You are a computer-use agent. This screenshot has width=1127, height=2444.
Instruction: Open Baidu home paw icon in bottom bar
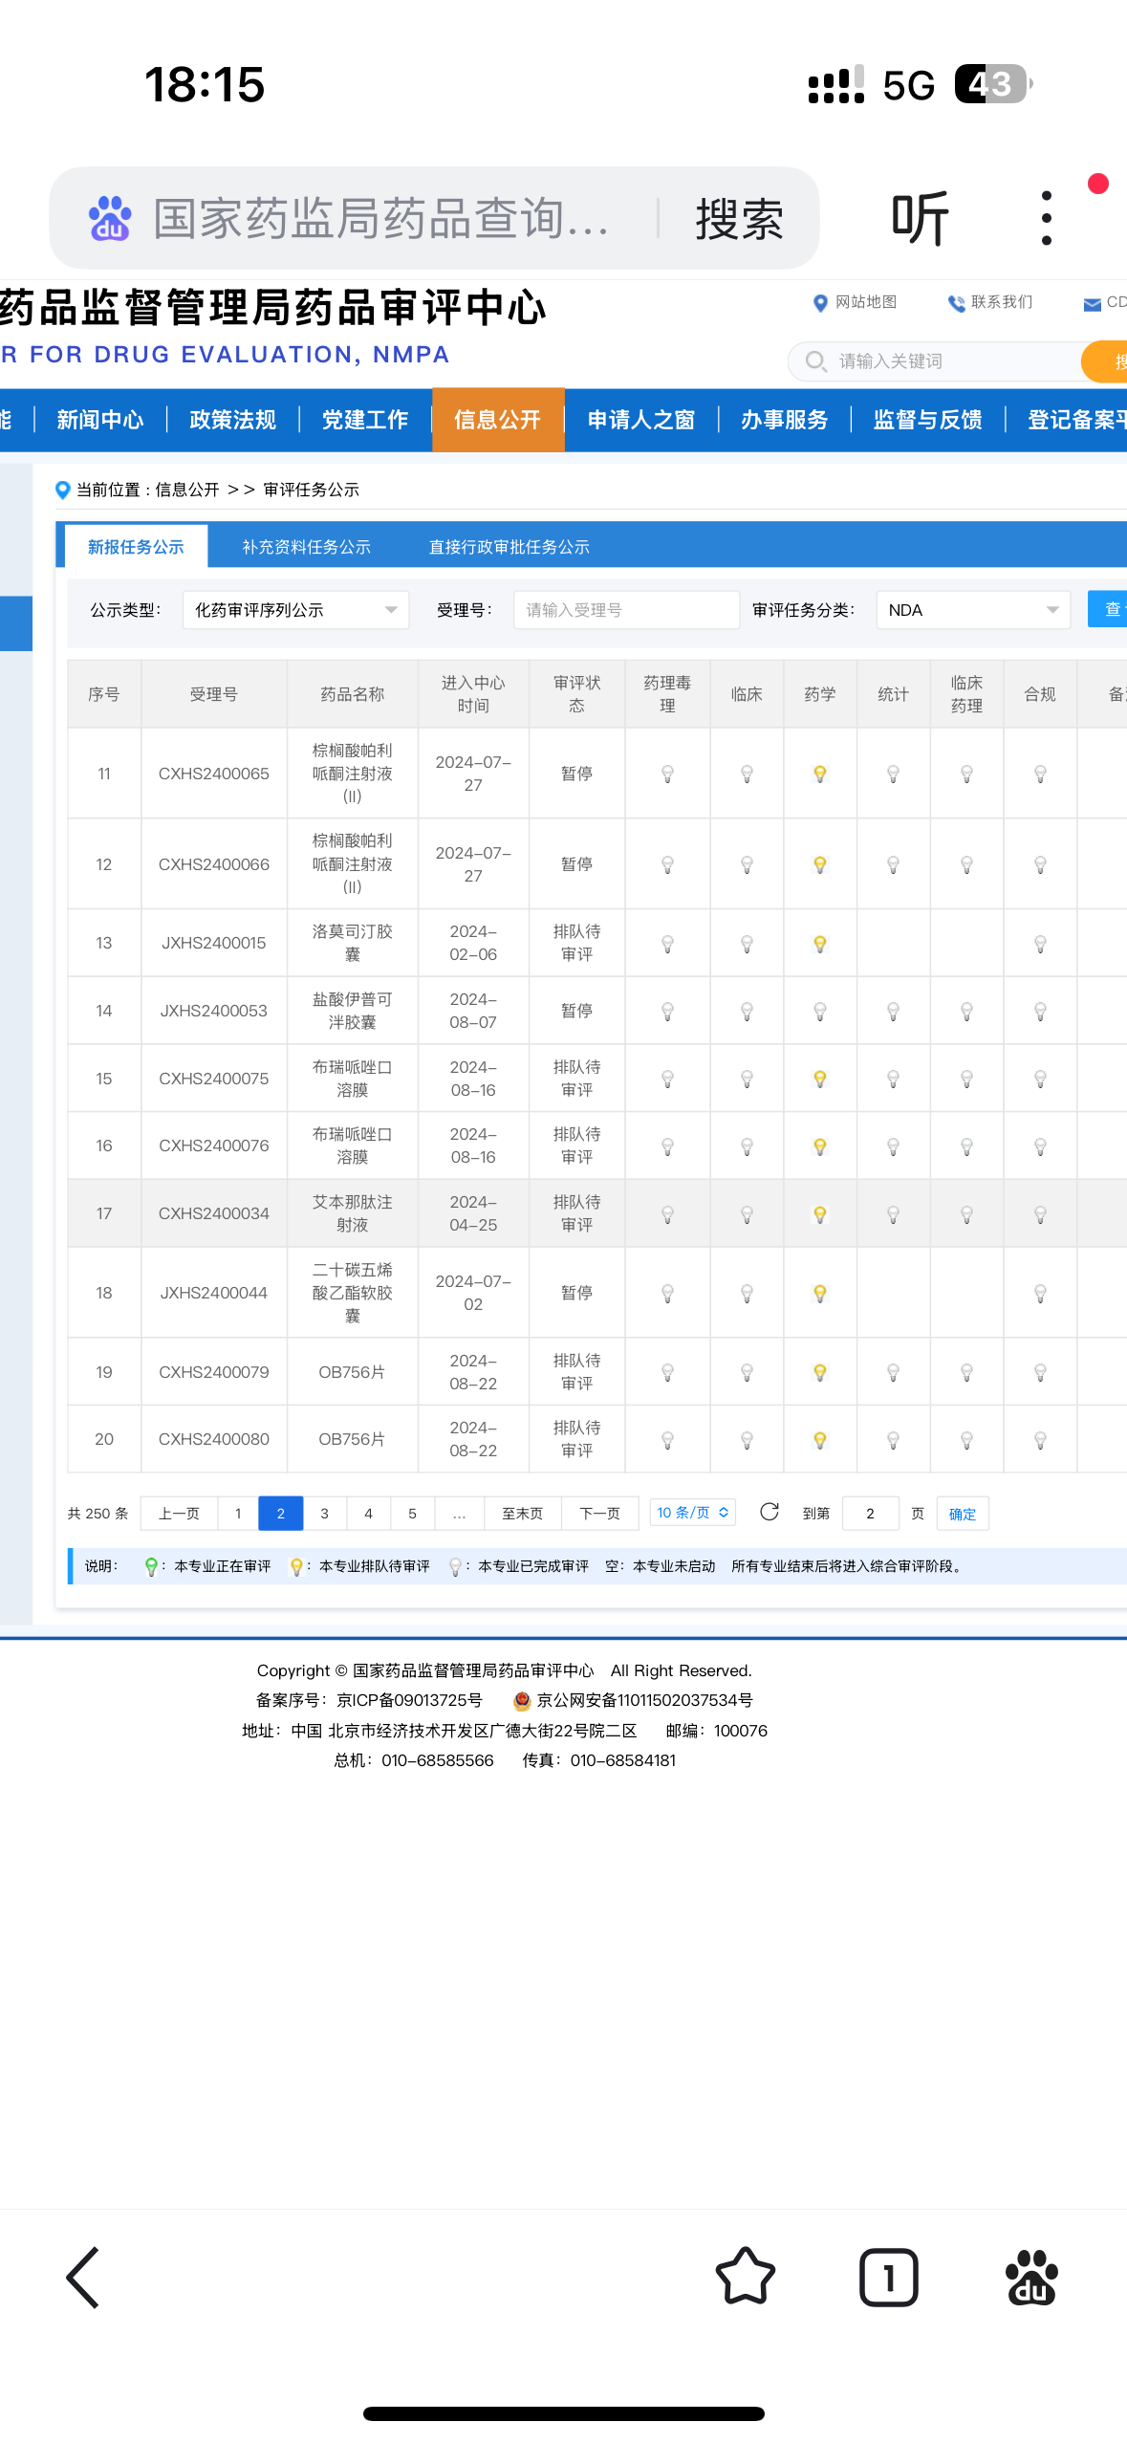1031,2278
